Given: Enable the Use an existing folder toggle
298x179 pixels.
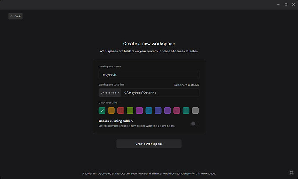Looking at the screenshot, I should tap(194, 124).
